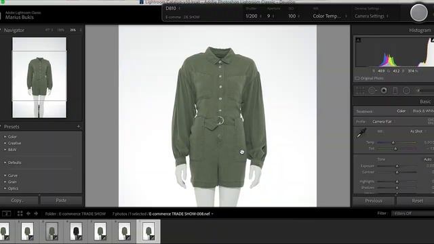This screenshot has width=434, height=244.
Task: Click the Paste settings button
Action: tap(61, 201)
